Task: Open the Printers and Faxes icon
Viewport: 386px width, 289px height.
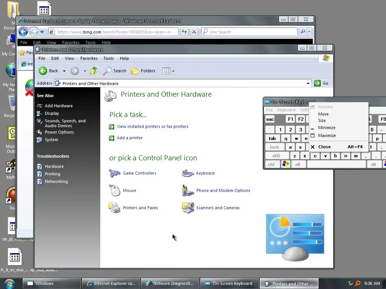Action: [115, 208]
